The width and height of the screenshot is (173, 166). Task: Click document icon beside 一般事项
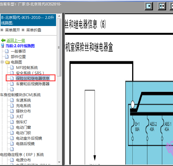click(7, 51)
